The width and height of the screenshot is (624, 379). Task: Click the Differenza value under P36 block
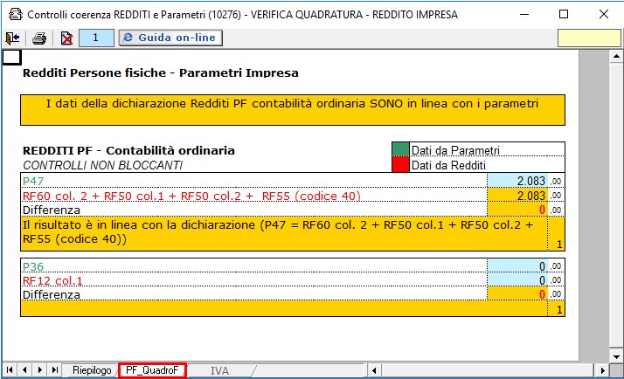[517, 294]
